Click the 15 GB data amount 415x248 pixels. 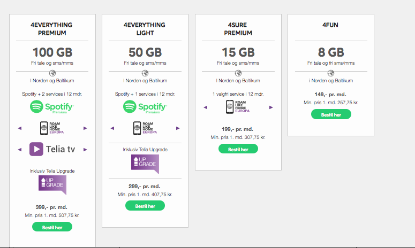pos(238,52)
